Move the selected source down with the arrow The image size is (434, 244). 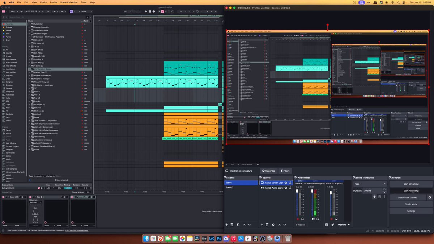pyautogui.click(x=284, y=224)
